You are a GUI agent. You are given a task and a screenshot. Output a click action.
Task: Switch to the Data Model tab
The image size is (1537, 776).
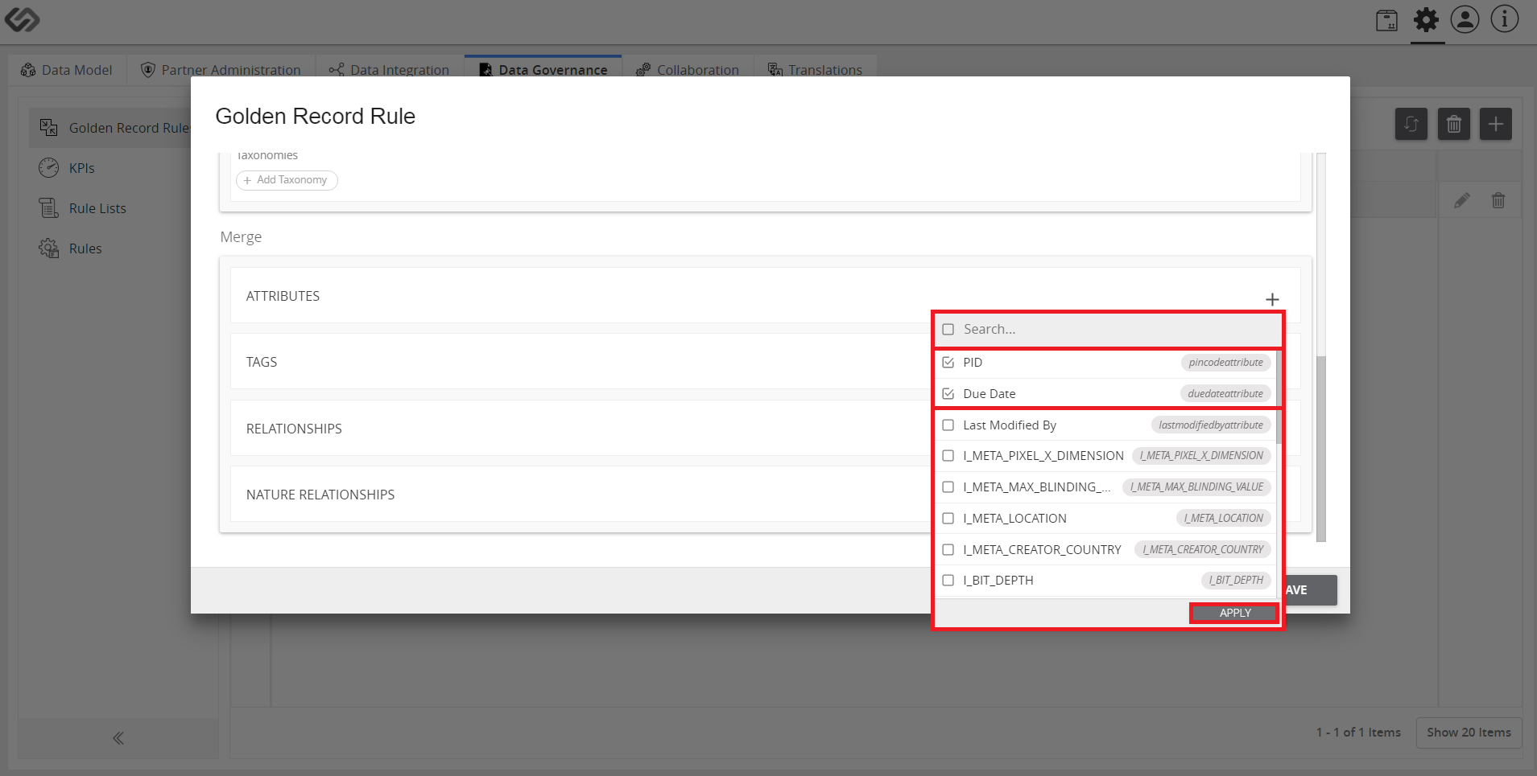coord(67,70)
